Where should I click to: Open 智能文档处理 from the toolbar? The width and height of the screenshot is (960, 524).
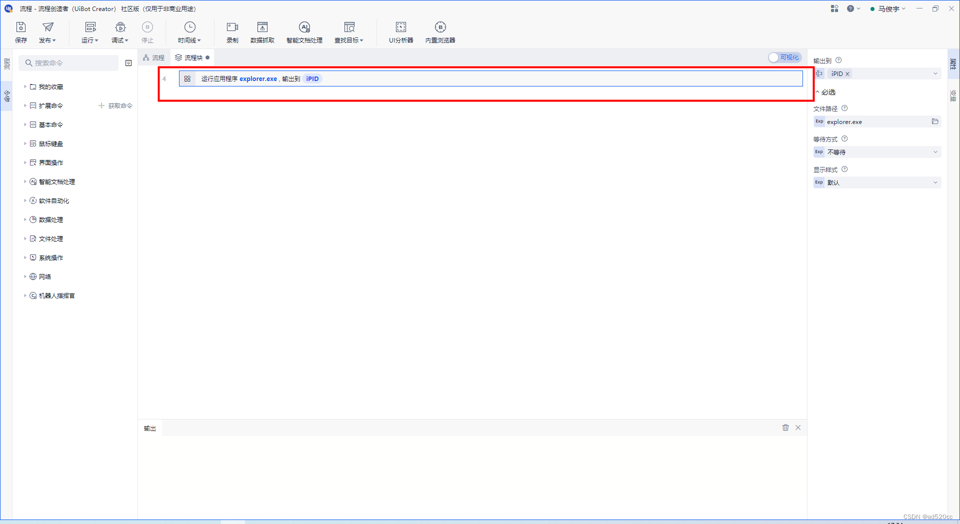pyautogui.click(x=304, y=31)
